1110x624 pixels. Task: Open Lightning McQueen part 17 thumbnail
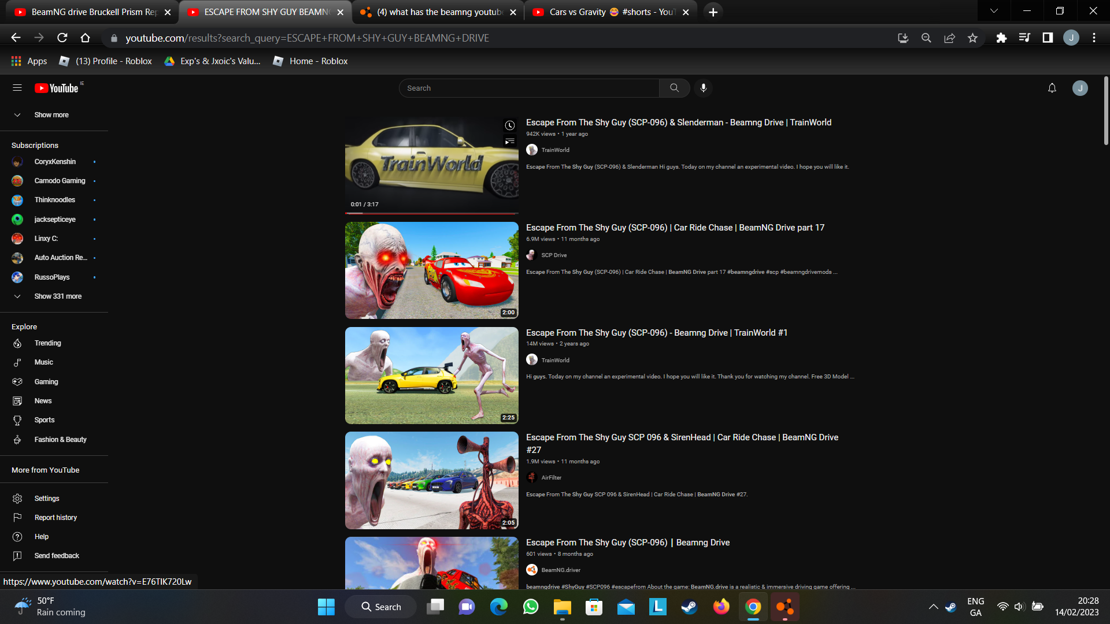[x=431, y=270]
